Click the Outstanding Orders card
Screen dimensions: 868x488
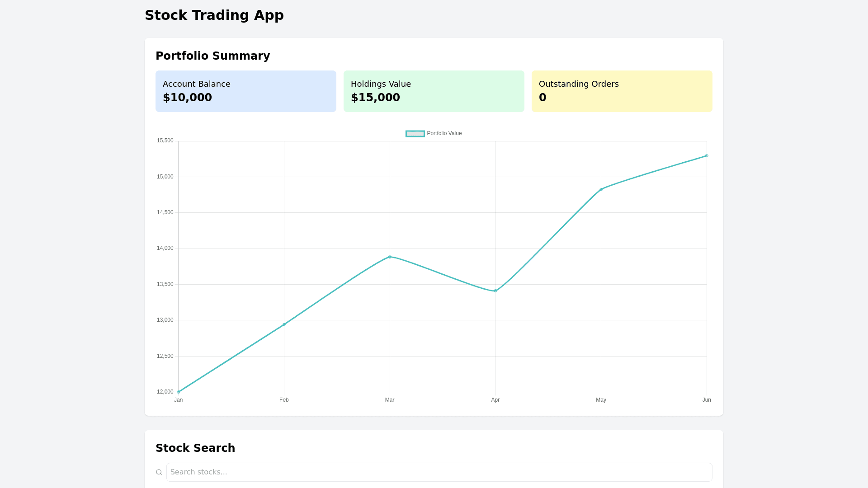pyautogui.click(x=622, y=91)
